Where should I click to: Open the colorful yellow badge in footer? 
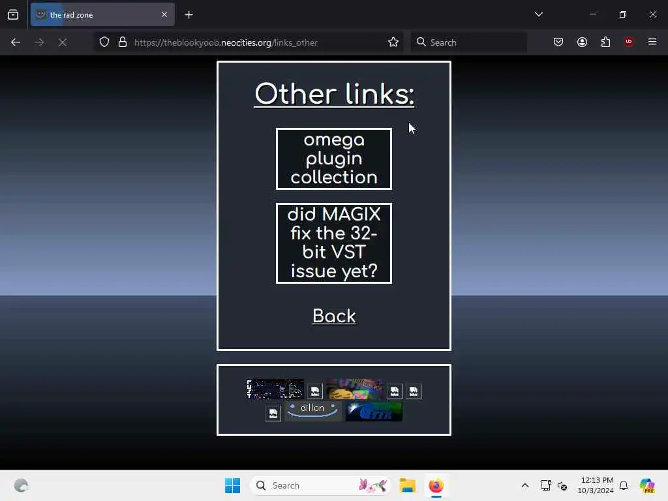[x=355, y=389]
